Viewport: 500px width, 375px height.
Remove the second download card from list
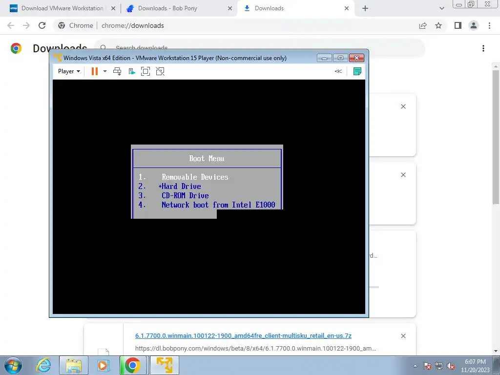(x=403, y=175)
